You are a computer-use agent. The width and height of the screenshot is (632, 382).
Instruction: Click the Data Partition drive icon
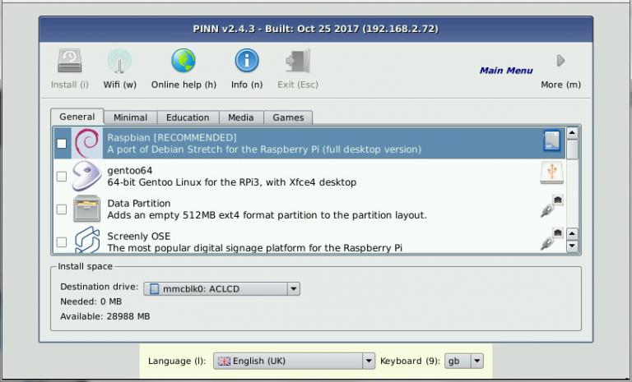pyautogui.click(x=86, y=209)
